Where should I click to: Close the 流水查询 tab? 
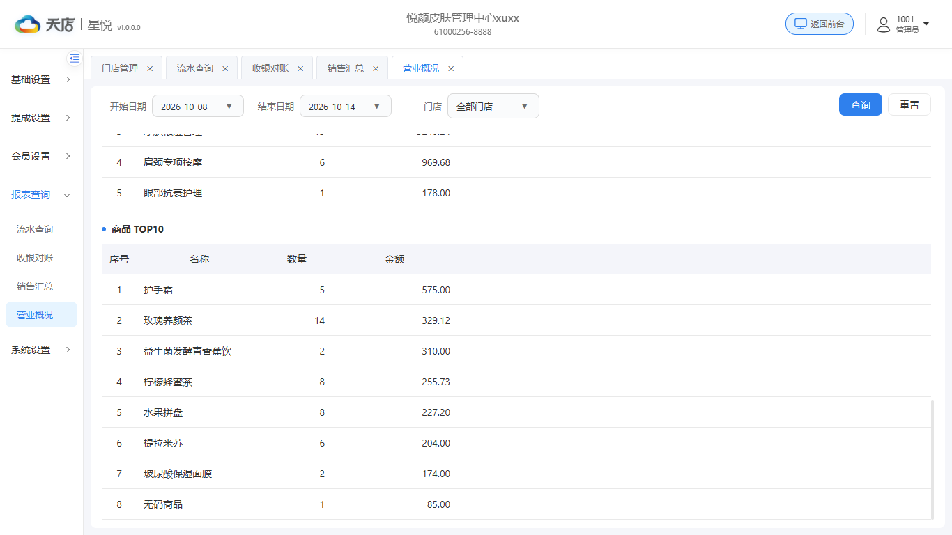[225, 68]
